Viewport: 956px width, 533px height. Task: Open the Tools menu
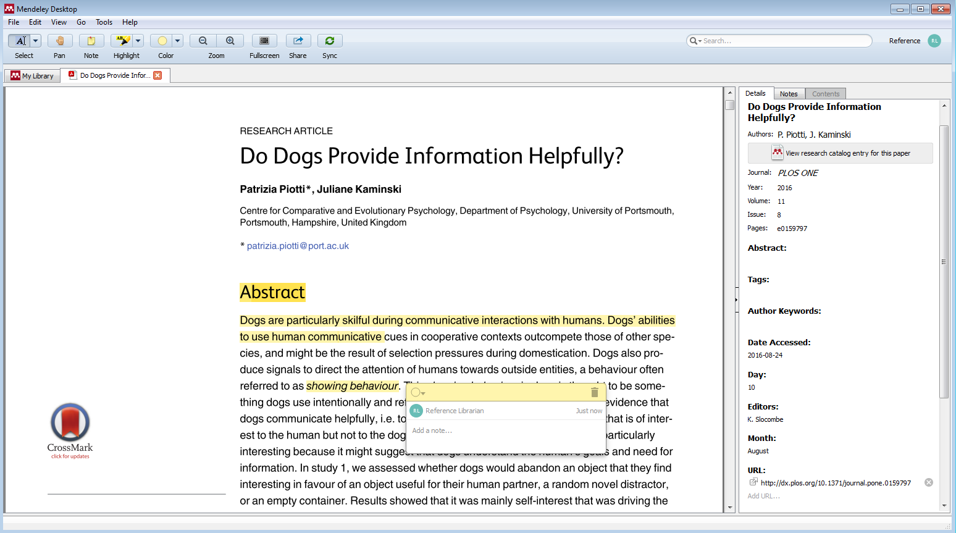104,22
